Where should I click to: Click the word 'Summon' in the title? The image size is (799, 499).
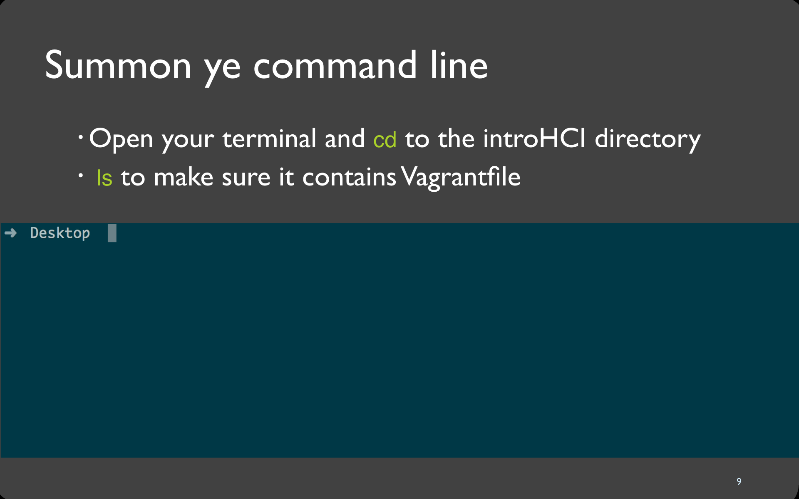(x=118, y=65)
